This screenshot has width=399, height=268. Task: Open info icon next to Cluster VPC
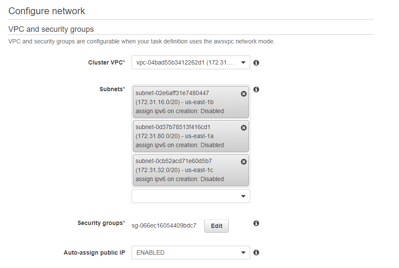pyautogui.click(x=256, y=63)
